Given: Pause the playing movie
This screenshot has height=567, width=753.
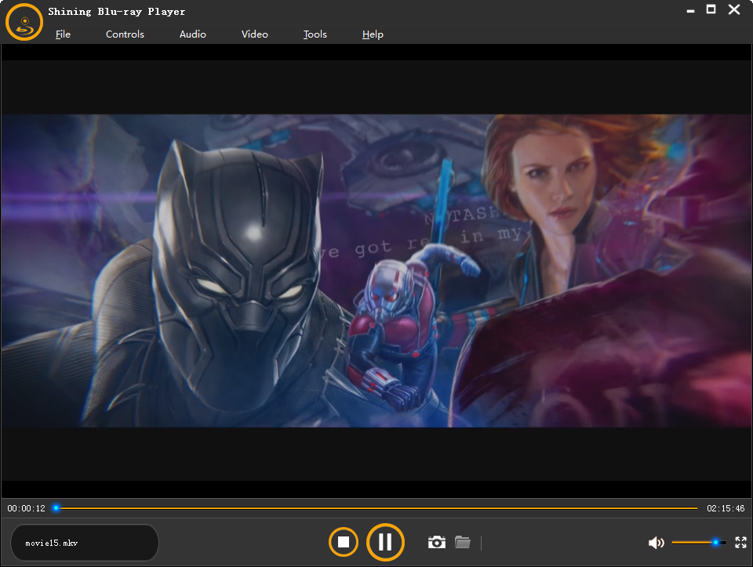Looking at the screenshot, I should (x=385, y=542).
